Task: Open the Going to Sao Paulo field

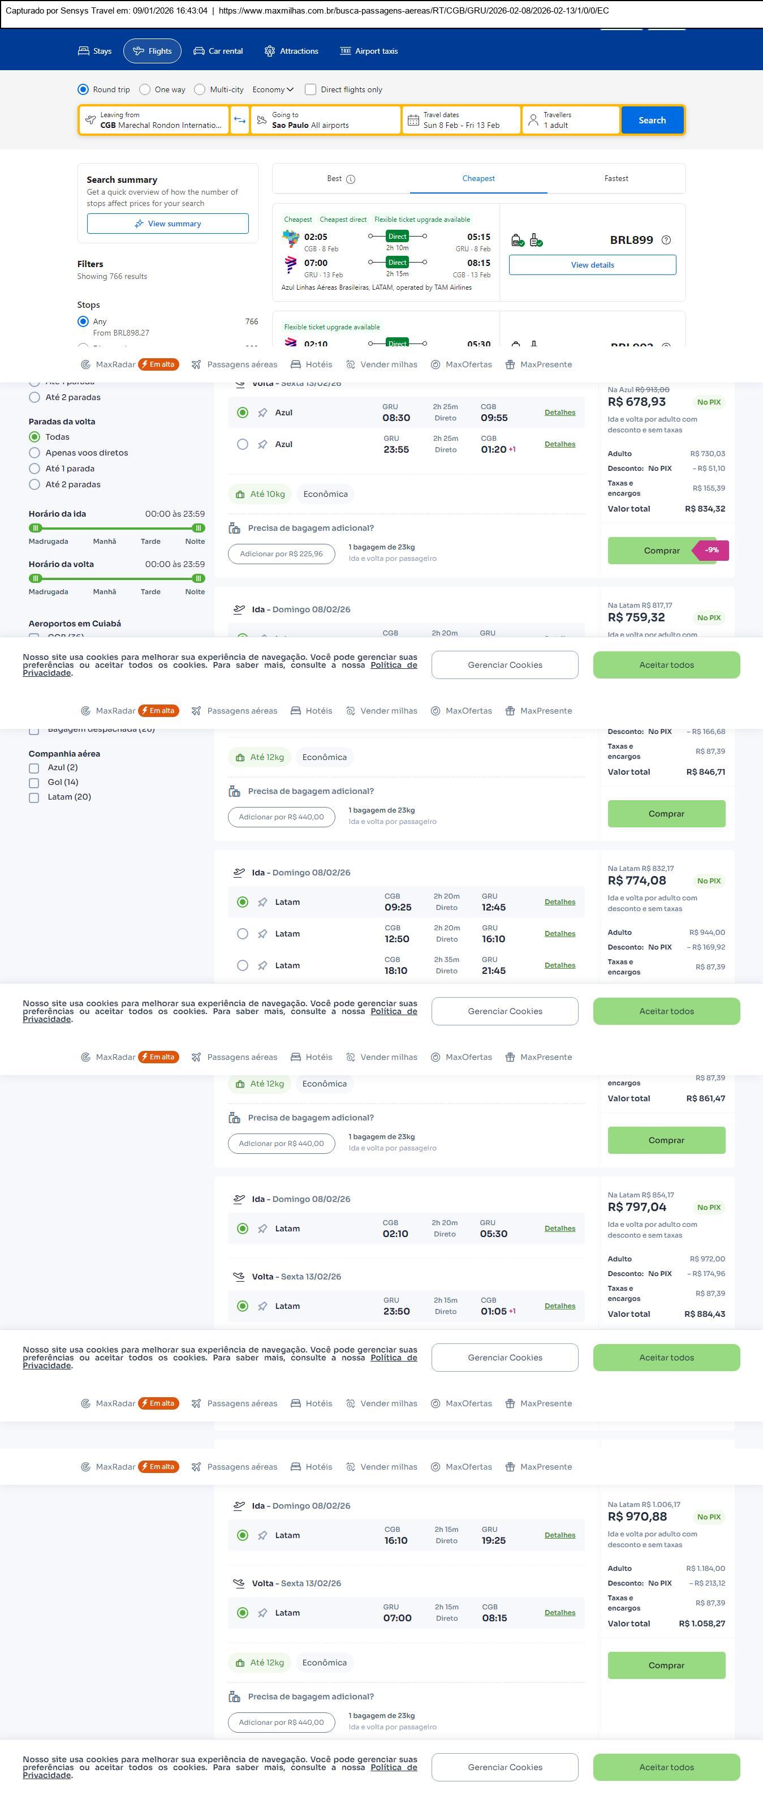Action: tap(326, 120)
